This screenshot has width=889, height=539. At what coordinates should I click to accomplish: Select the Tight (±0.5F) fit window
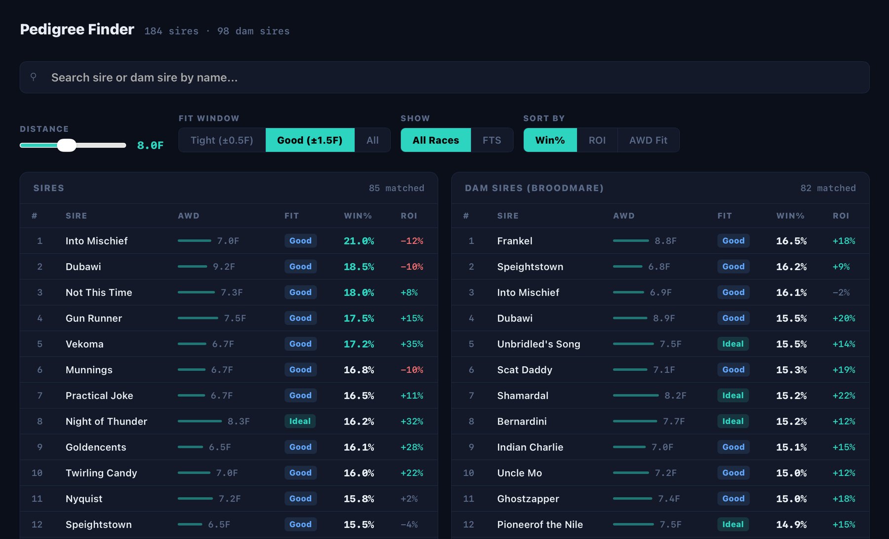[222, 140]
